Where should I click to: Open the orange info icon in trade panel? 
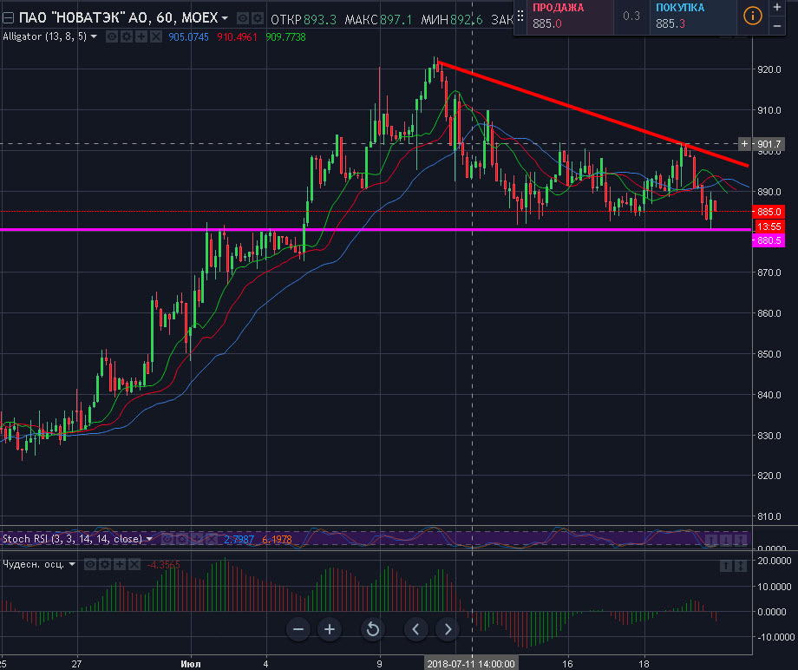click(752, 16)
